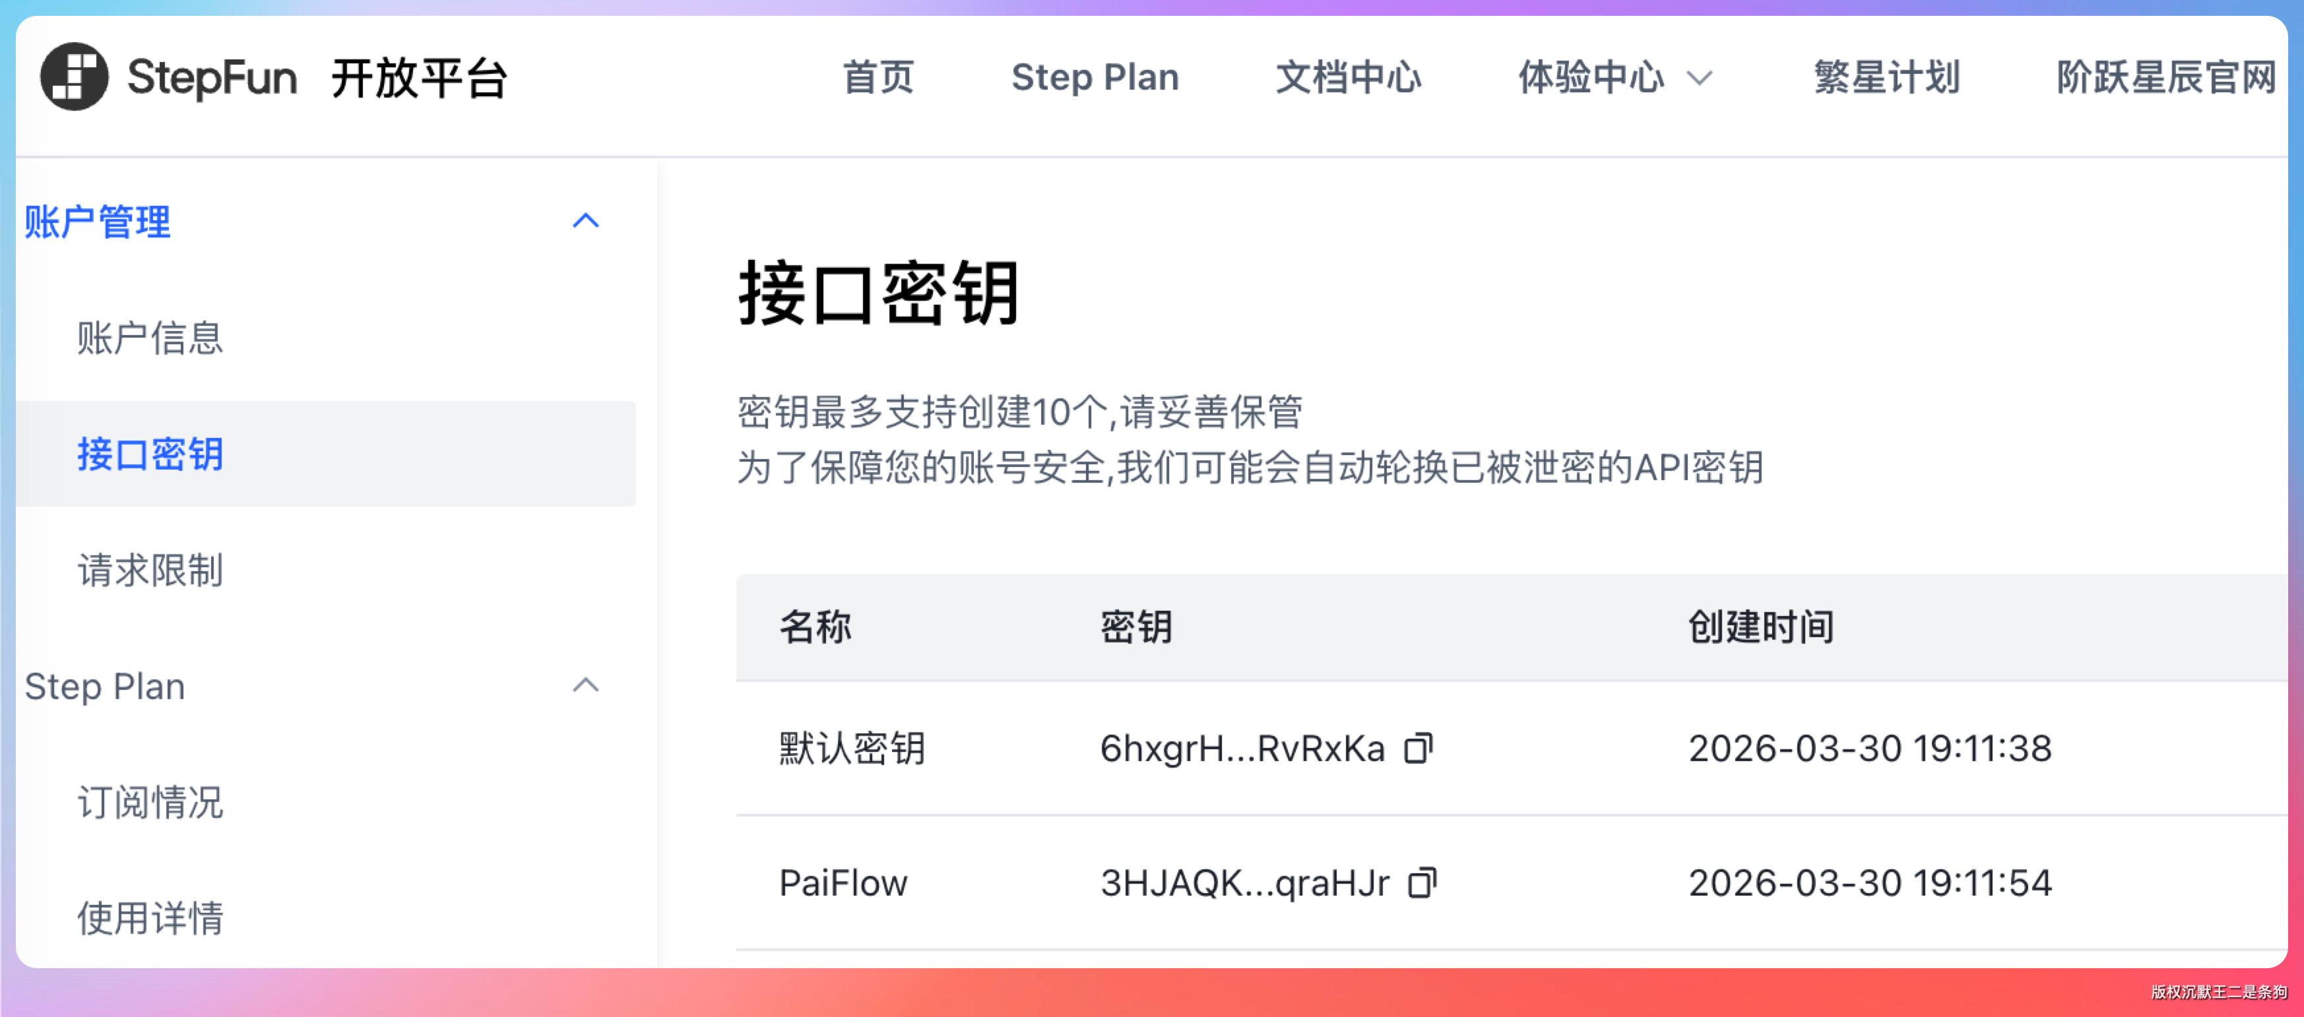Screen dimensions: 2304x1017
Task: Visit 阶跃星辰官网 link
Action: [x=2165, y=78]
